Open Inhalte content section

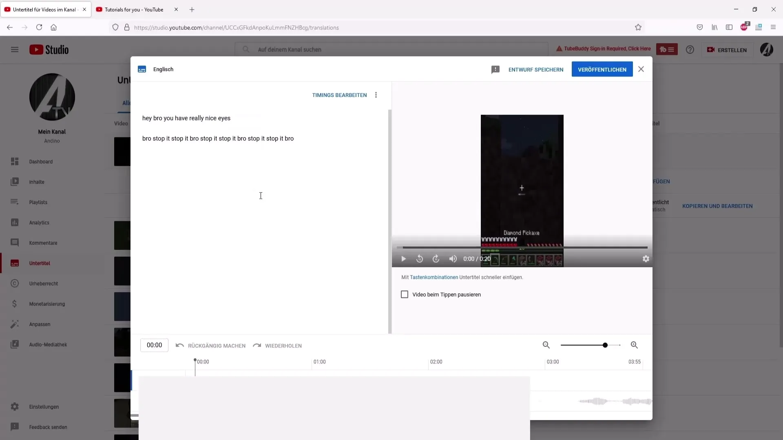[37, 182]
